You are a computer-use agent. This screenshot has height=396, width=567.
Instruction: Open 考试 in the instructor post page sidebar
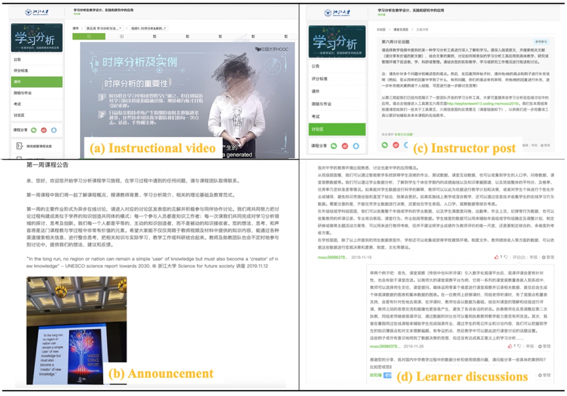[x=337, y=116]
